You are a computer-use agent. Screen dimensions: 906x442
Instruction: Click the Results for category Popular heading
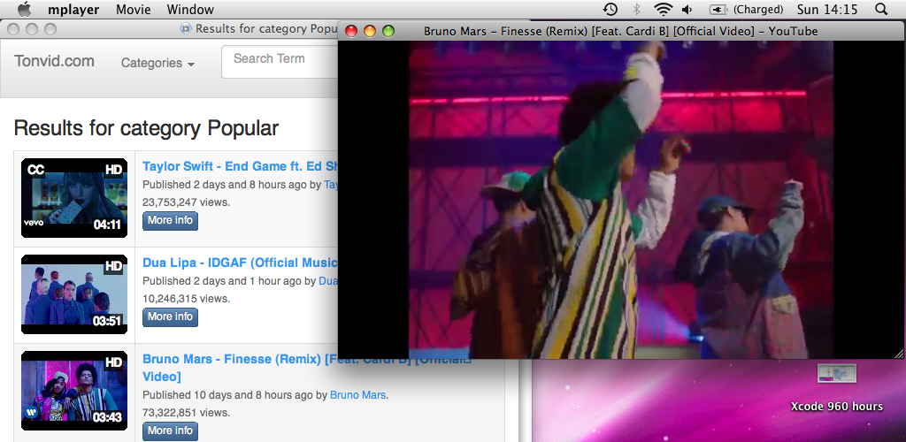(x=146, y=127)
